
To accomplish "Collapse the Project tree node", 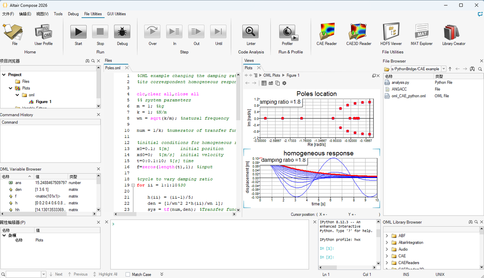I will pyautogui.click(x=4, y=75).
